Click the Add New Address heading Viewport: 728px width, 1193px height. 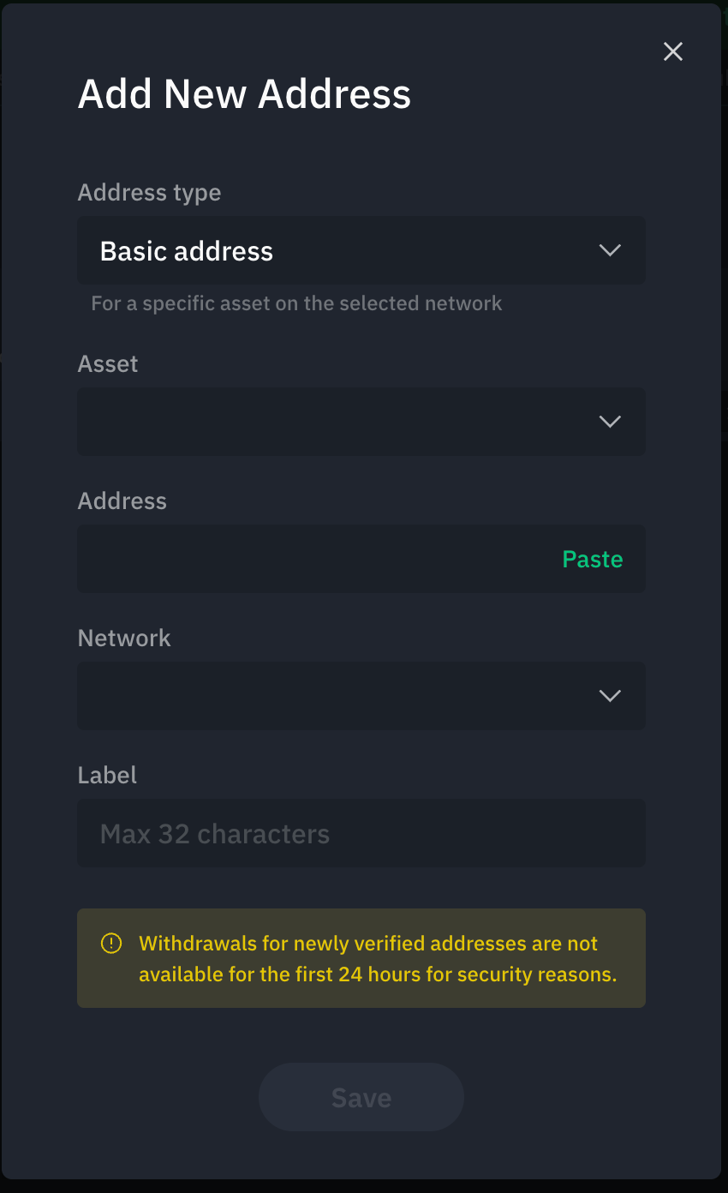pyautogui.click(x=245, y=93)
